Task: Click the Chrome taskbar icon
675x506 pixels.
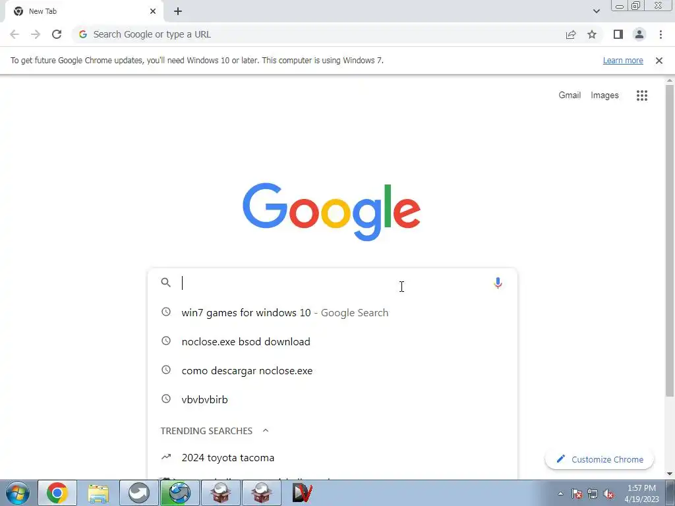Action: [57, 493]
